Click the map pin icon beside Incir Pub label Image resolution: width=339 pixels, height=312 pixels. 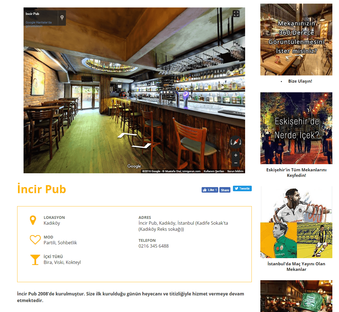[x=62, y=18]
